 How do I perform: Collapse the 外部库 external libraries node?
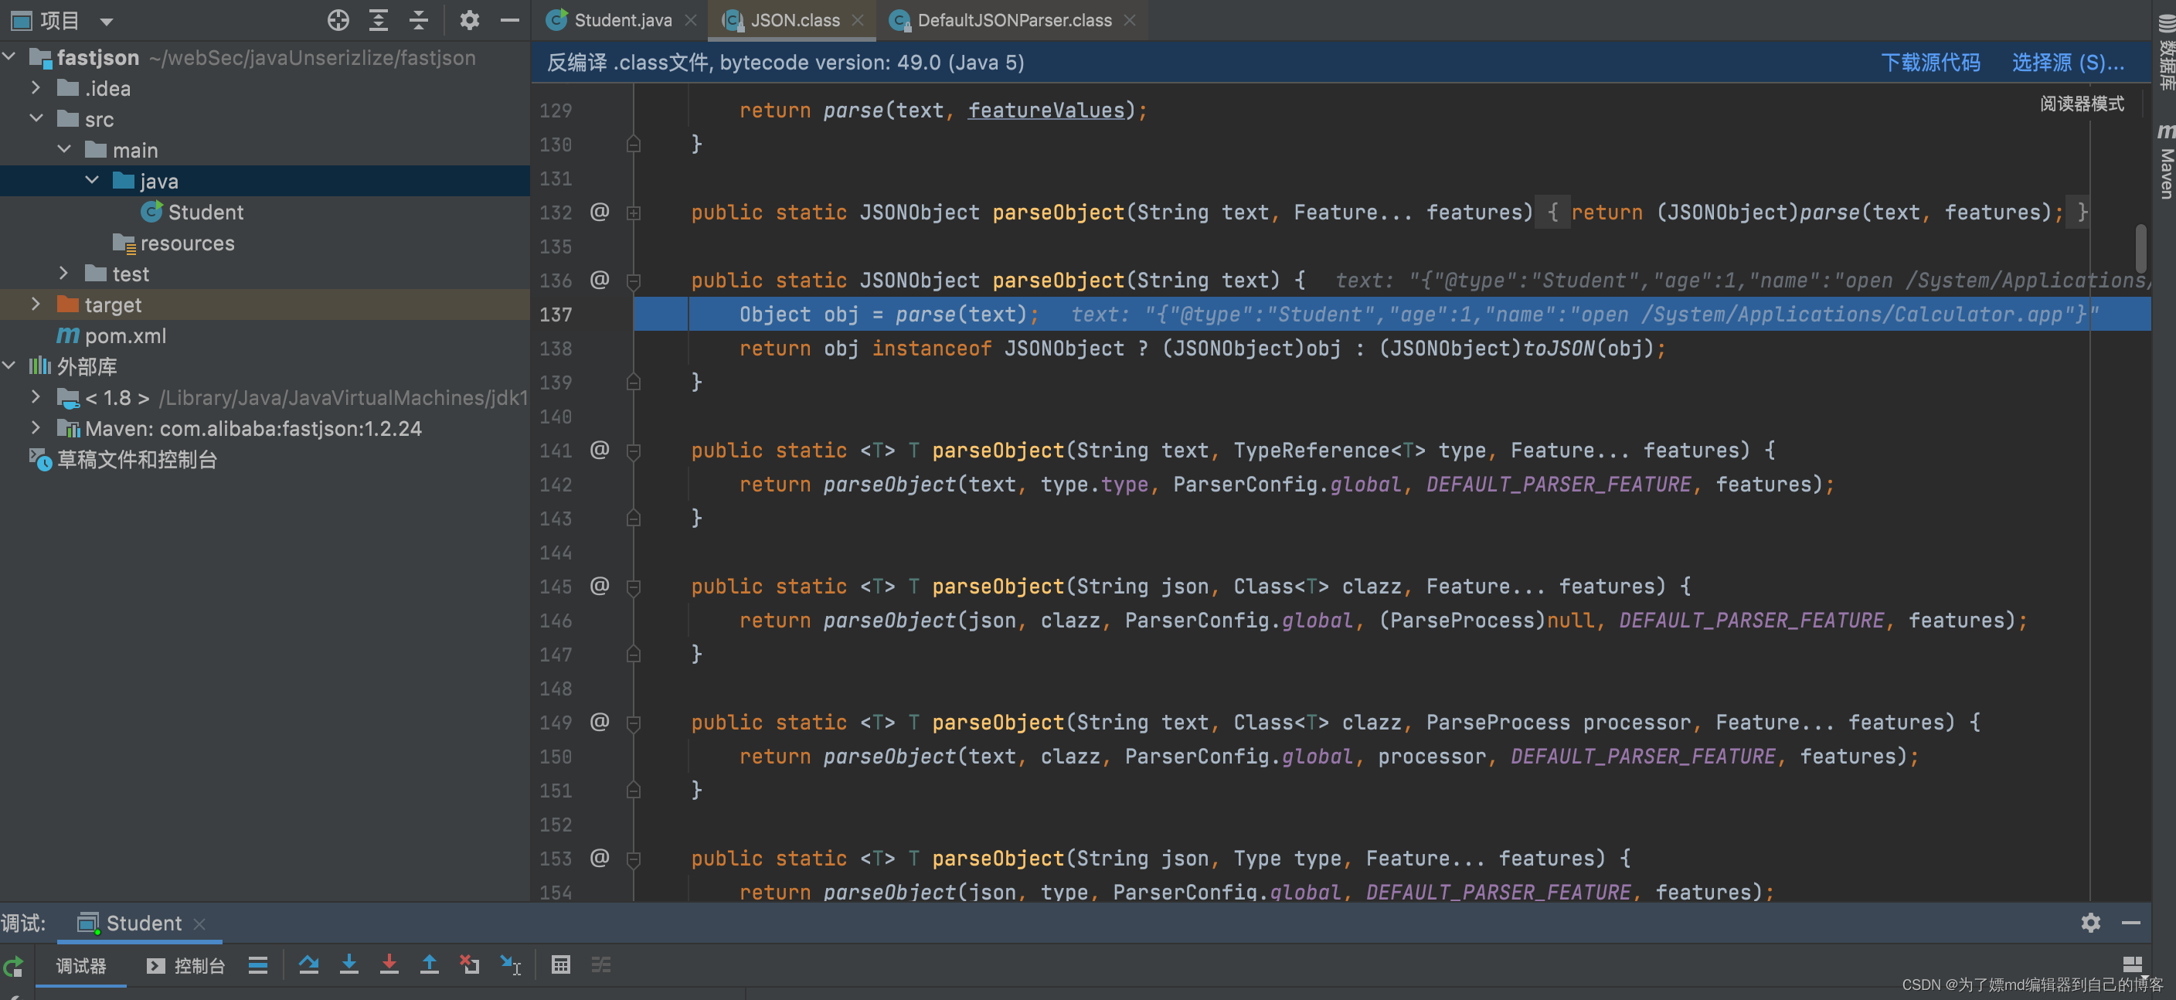point(9,366)
